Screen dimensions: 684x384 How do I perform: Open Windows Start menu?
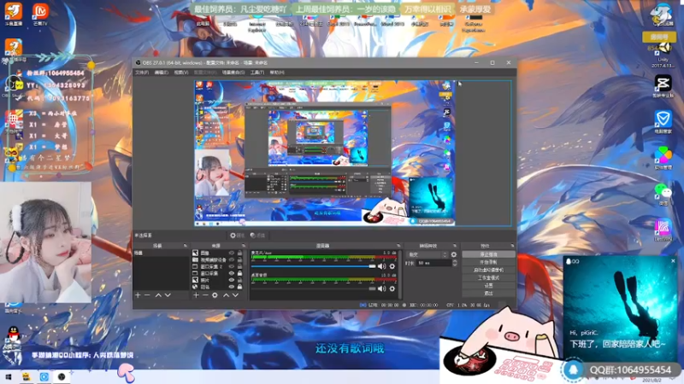9,377
